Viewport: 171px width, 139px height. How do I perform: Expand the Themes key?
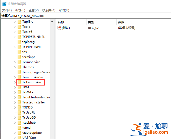(15, 67)
